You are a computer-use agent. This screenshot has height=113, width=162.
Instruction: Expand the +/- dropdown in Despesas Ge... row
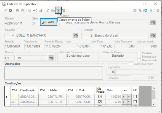[129, 102]
